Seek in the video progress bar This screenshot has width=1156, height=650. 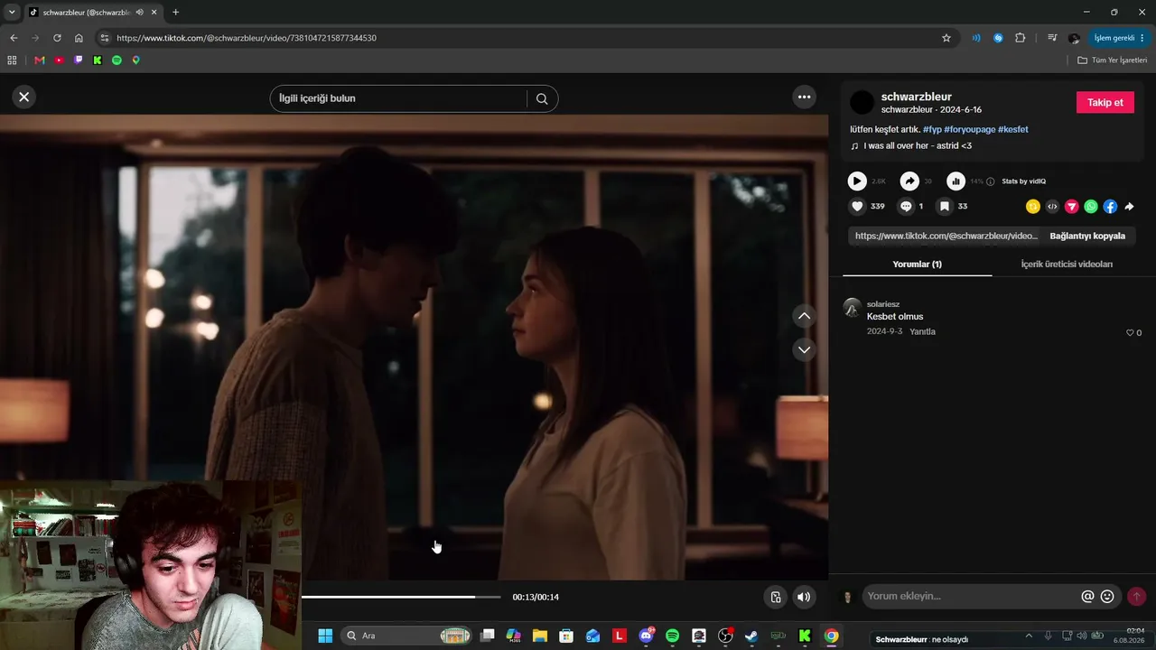[x=401, y=597]
